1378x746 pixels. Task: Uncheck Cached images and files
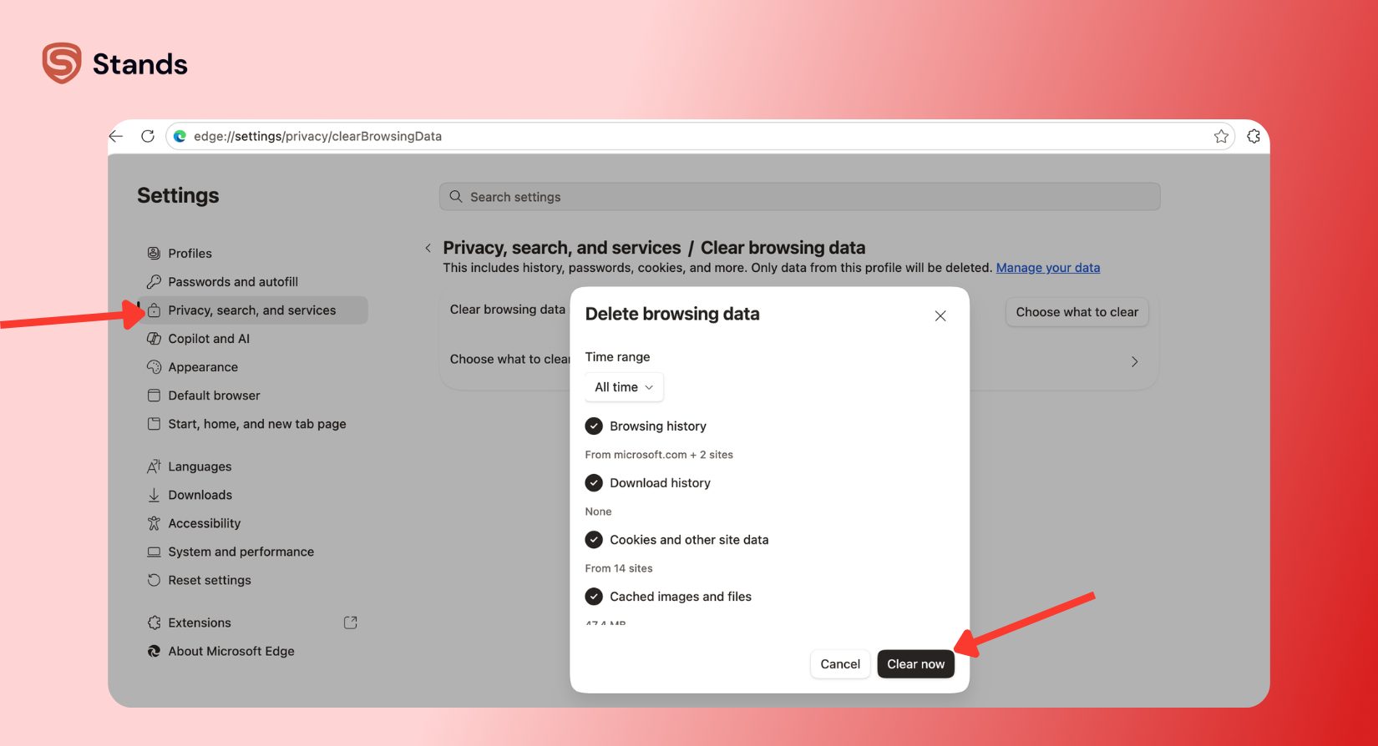click(x=594, y=596)
